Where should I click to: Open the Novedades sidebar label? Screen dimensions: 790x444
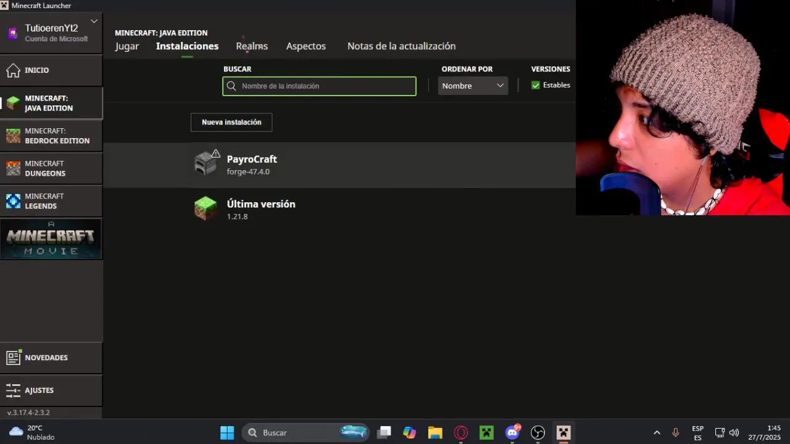pyautogui.click(x=46, y=358)
